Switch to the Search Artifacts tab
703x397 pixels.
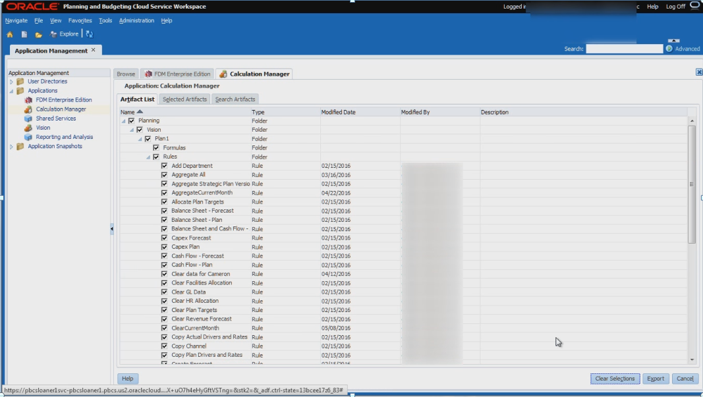click(x=235, y=99)
